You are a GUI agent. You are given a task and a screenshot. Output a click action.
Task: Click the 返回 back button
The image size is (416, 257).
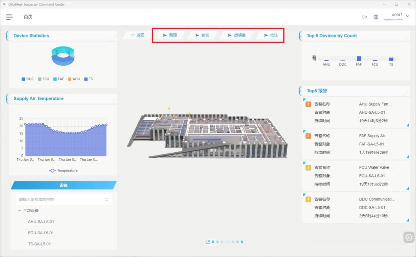137,35
